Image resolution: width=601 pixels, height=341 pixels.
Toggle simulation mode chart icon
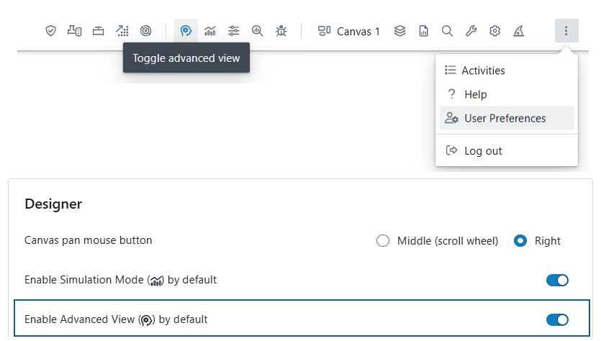[210, 31]
